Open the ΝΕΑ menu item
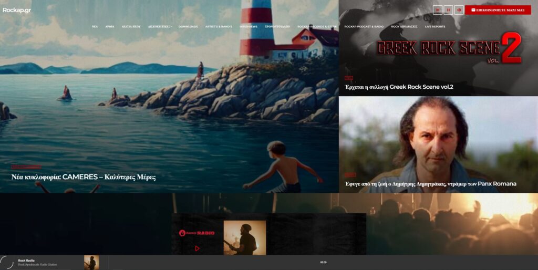 point(95,26)
